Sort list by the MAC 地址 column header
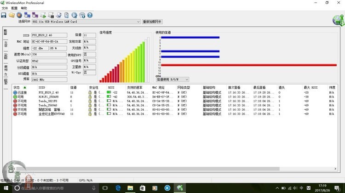This screenshot has height=193, width=345. click(x=158, y=87)
